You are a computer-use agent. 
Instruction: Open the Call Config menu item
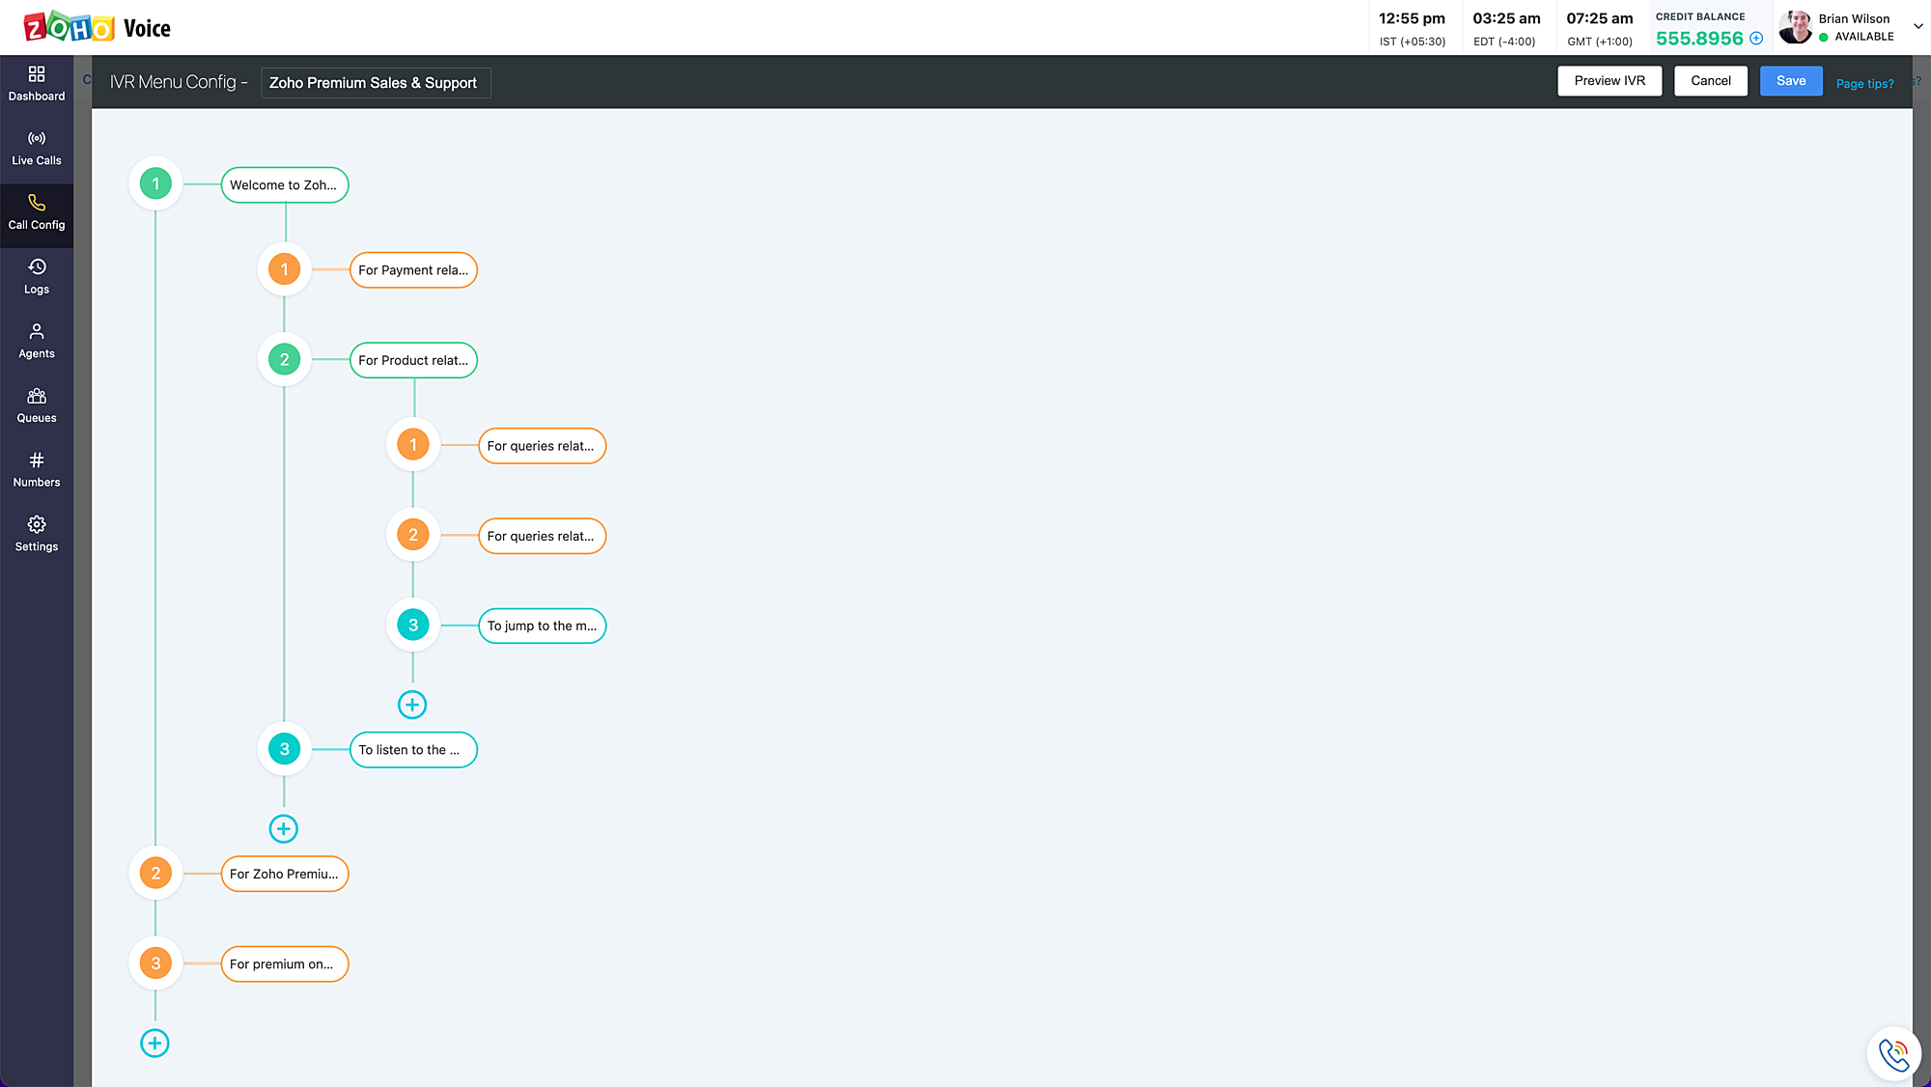tap(37, 212)
